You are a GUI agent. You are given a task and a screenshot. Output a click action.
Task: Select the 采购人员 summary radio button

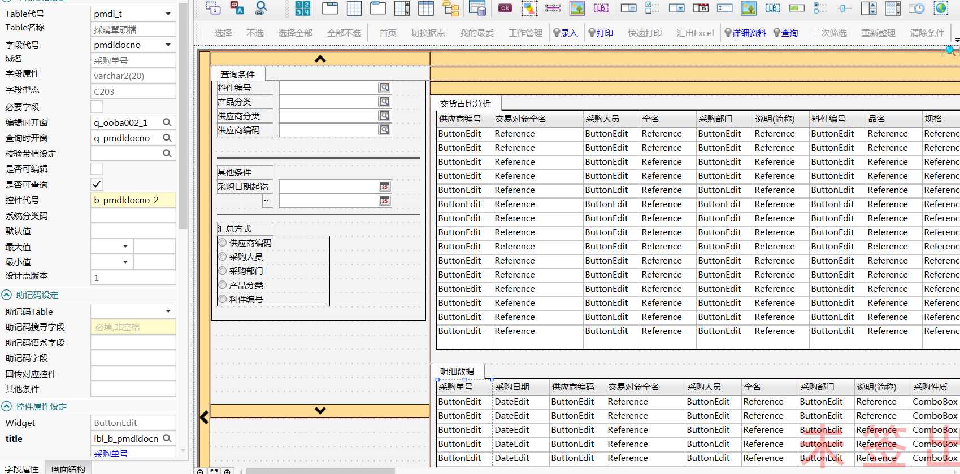[223, 257]
